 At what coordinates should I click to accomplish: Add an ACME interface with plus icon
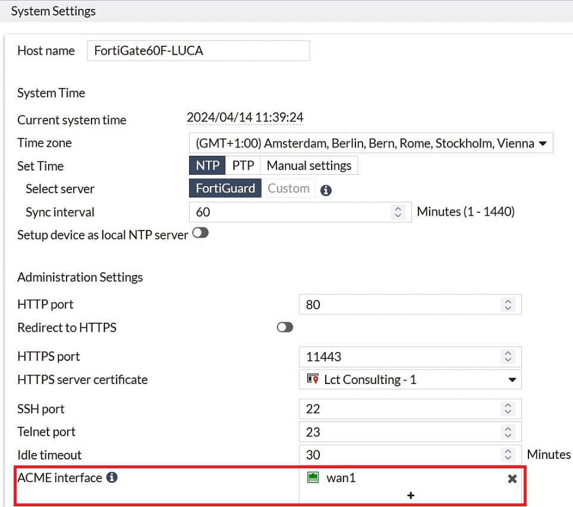click(410, 495)
